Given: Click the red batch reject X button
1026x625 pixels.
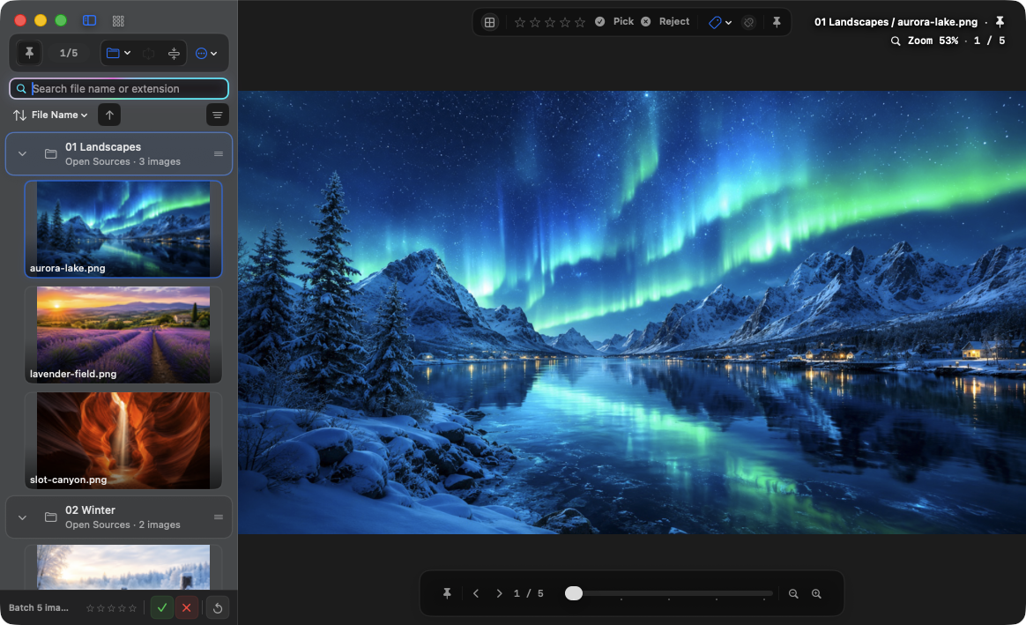Looking at the screenshot, I should pyautogui.click(x=187, y=608).
